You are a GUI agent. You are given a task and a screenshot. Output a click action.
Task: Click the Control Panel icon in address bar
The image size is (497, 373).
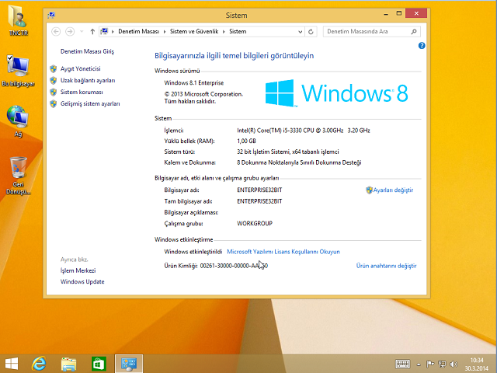[x=104, y=31]
